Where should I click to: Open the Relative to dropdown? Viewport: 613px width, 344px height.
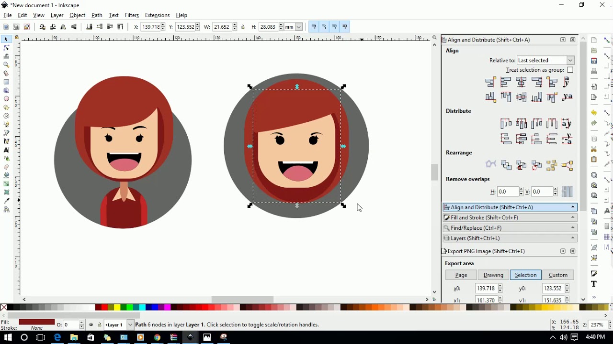[x=545, y=61]
